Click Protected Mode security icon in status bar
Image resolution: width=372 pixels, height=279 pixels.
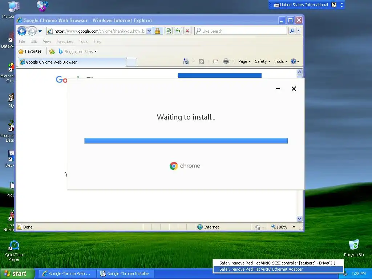pyautogui.click(x=258, y=227)
